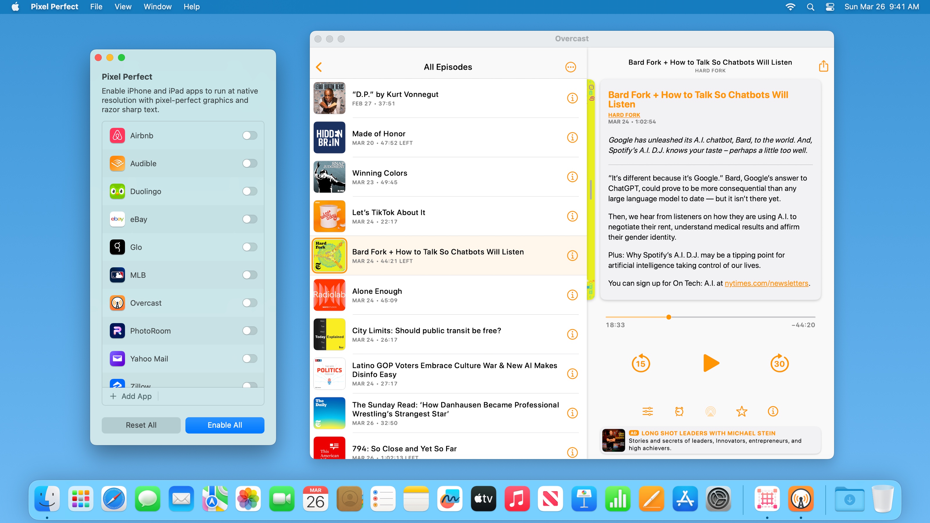930x523 pixels.
Task: Open Control Center in the menu bar
Action: click(830, 7)
